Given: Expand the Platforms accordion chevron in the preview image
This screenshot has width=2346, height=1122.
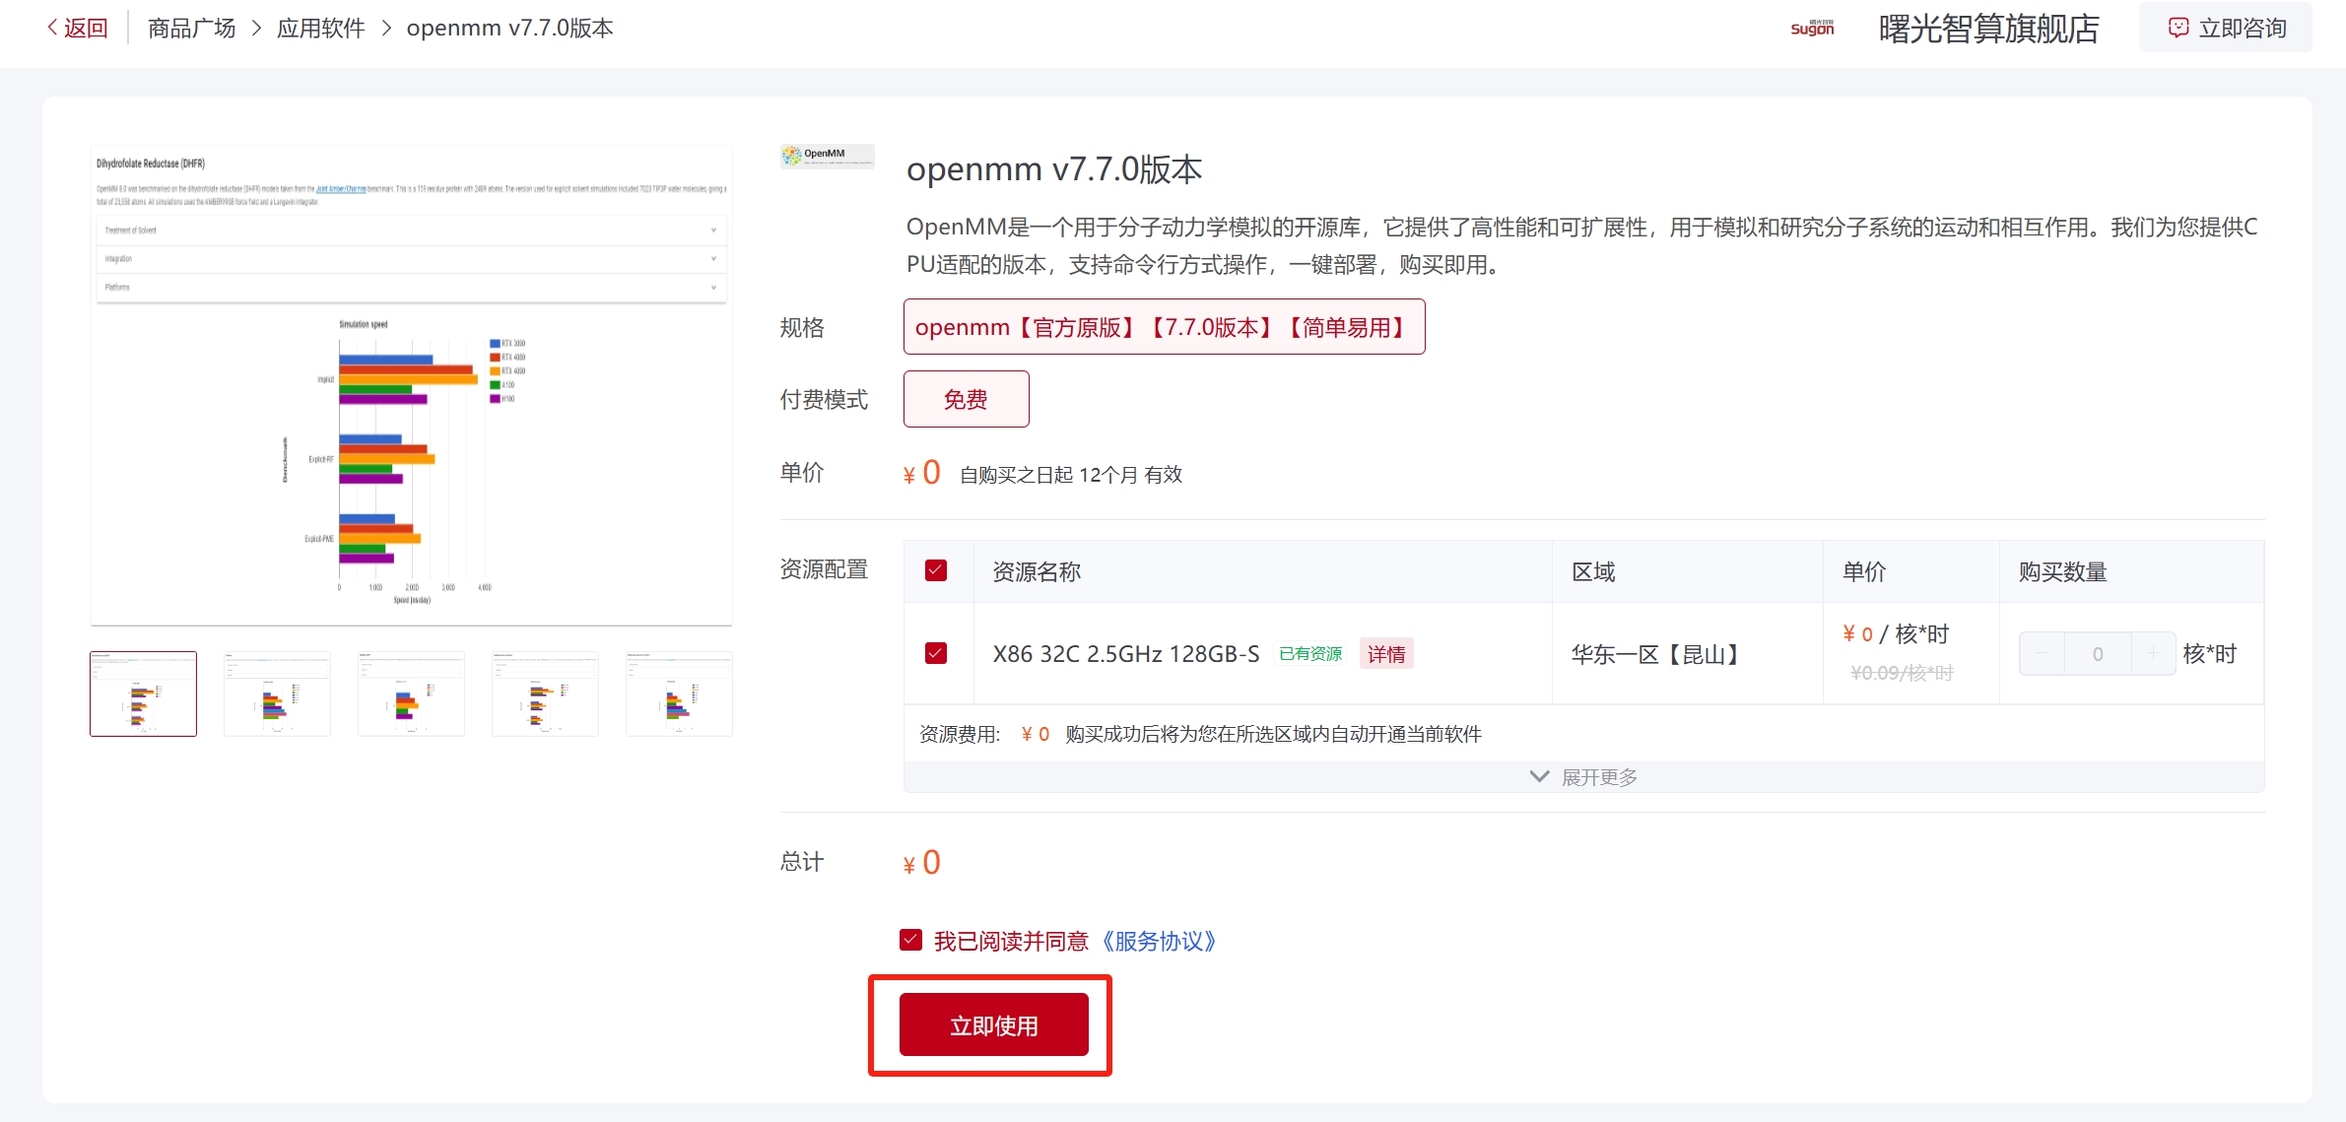Looking at the screenshot, I should [713, 288].
